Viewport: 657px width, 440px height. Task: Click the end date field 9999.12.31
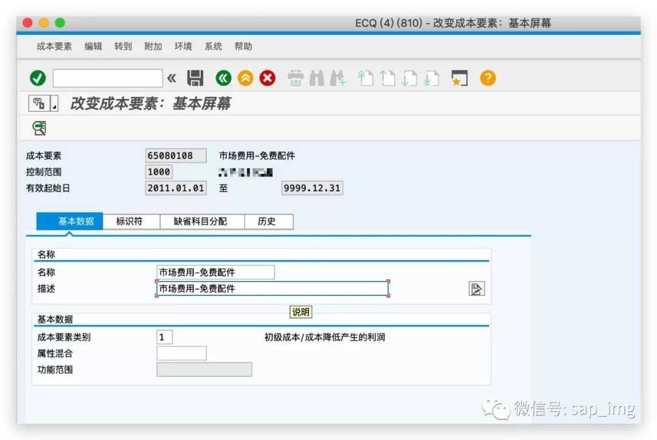coord(311,188)
